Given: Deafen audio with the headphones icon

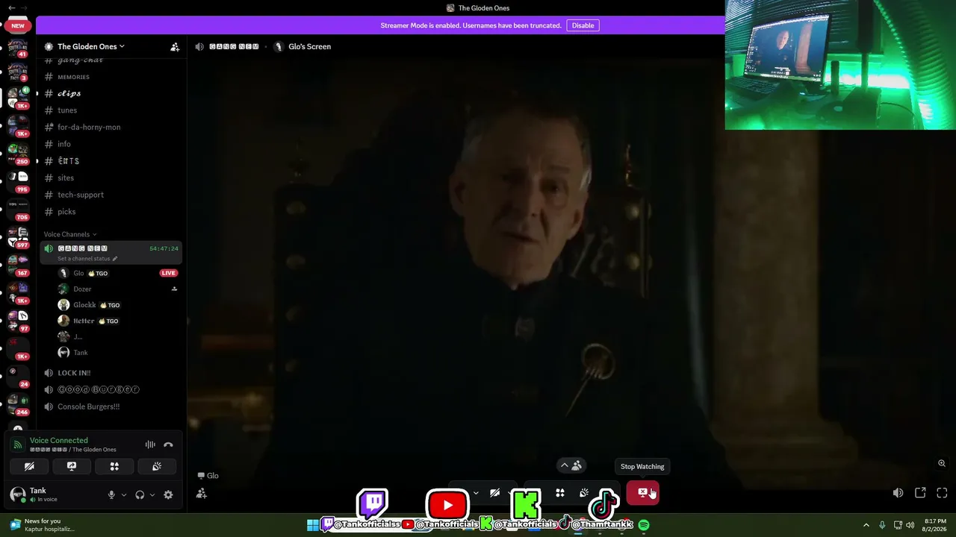Looking at the screenshot, I should 140,494.
